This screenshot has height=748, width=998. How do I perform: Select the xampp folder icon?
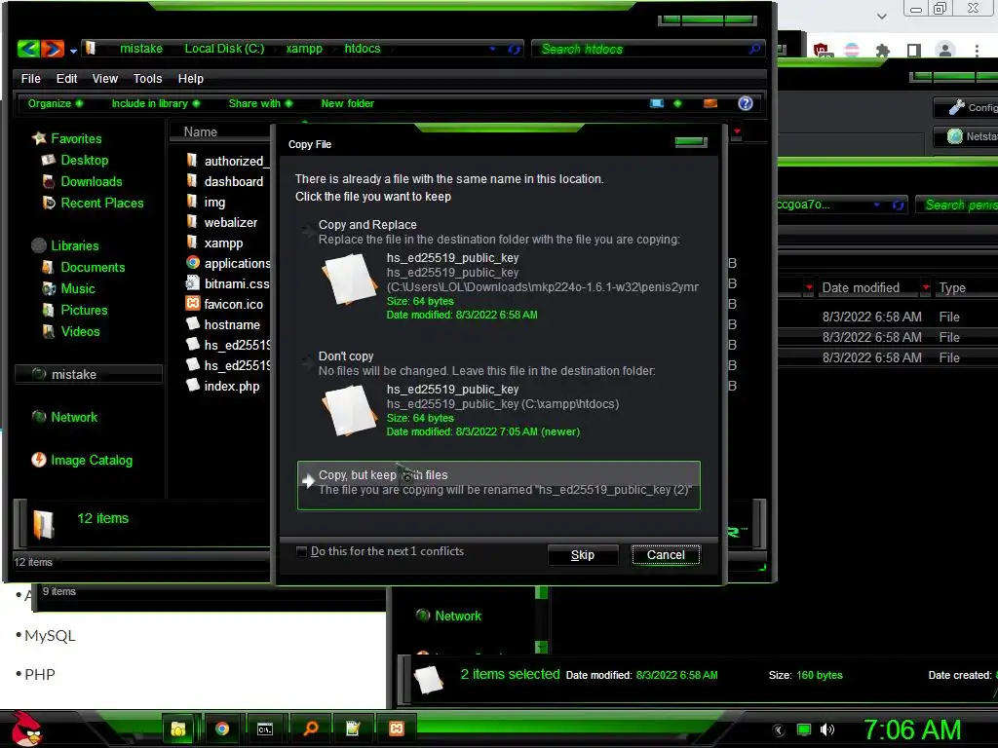pos(192,243)
